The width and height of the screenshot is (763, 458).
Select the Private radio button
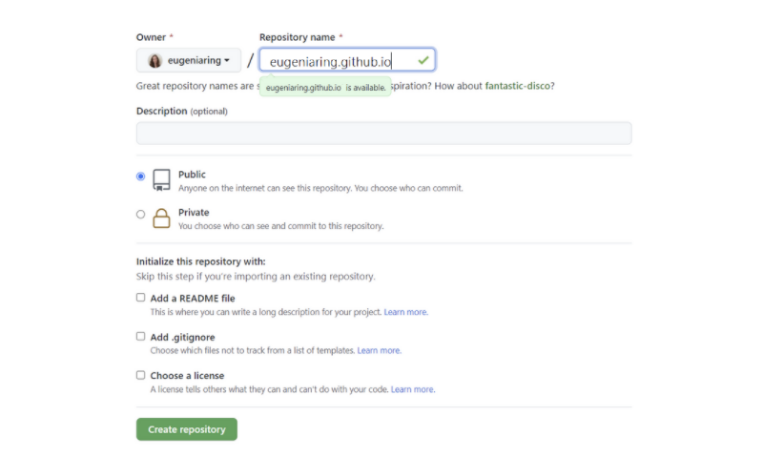click(141, 215)
